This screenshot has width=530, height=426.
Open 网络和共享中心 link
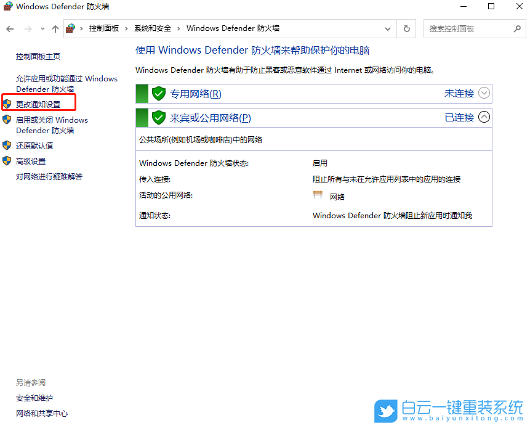pos(41,413)
